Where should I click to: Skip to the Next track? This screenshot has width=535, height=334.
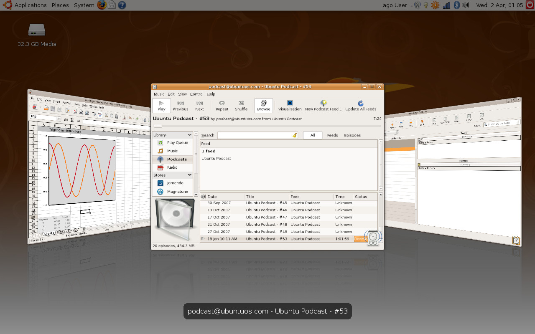[x=199, y=106]
